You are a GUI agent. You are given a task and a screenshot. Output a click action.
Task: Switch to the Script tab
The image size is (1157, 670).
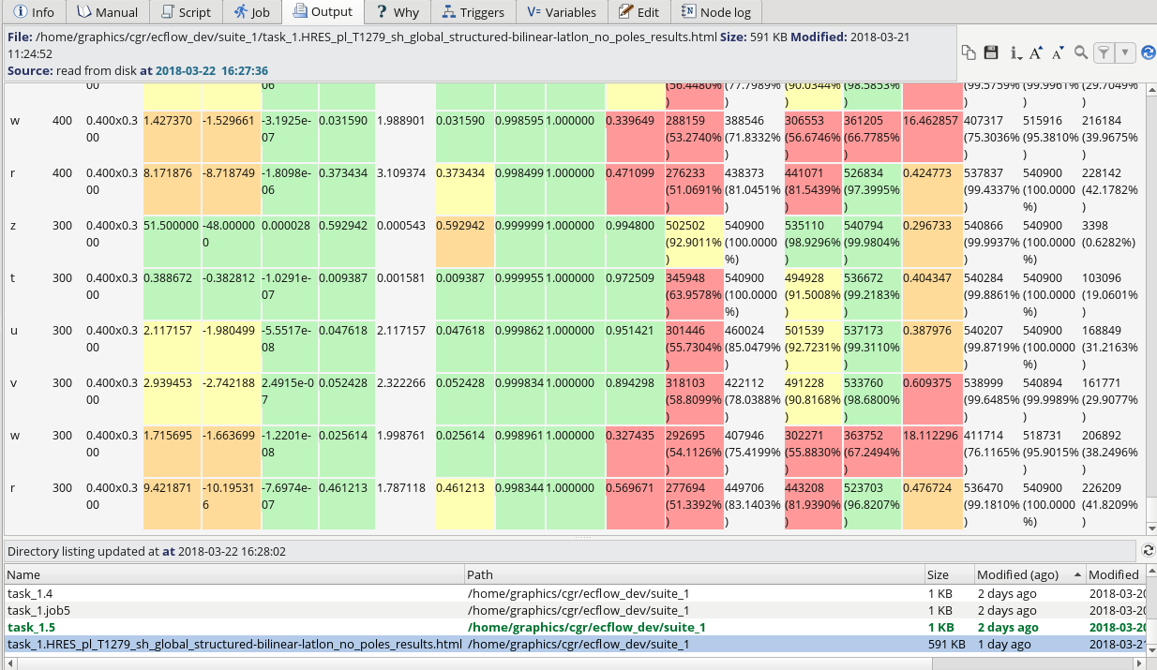[x=186, y=12]
